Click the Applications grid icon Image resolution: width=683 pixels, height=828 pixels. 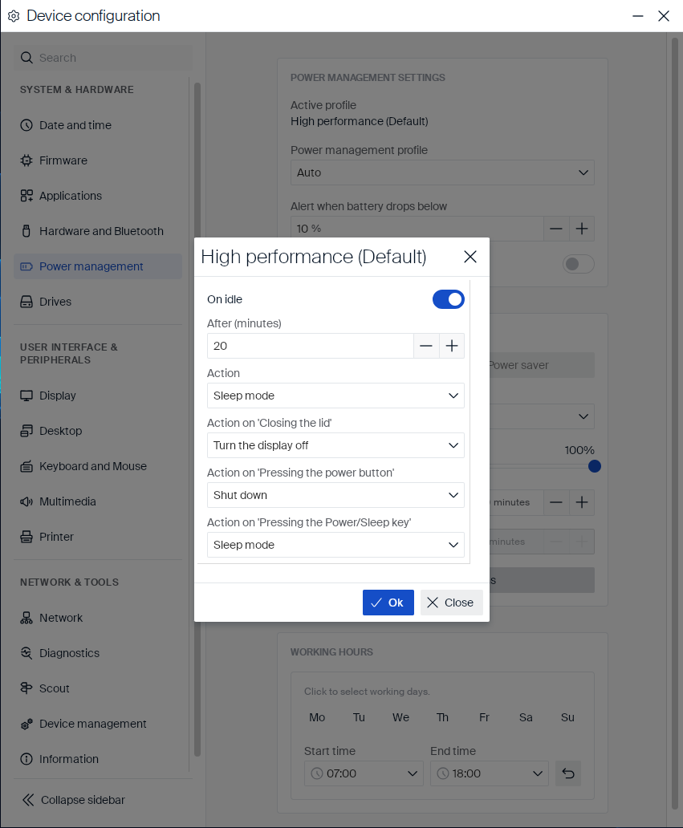coord(26,196)
